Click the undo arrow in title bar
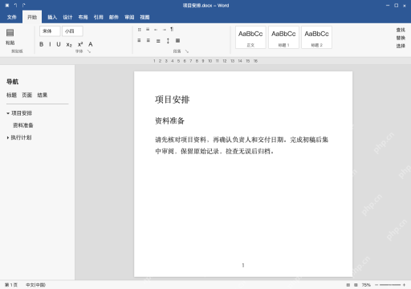Viewport: 411px width, 289px height. coord(16,5)
